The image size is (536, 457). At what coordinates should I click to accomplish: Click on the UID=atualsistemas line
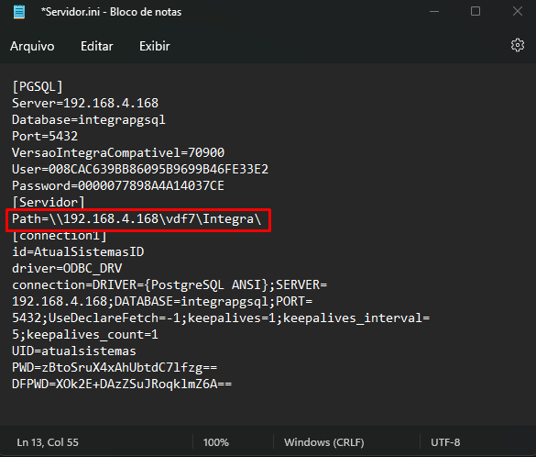pyautogui.click(x=74, y=351)
